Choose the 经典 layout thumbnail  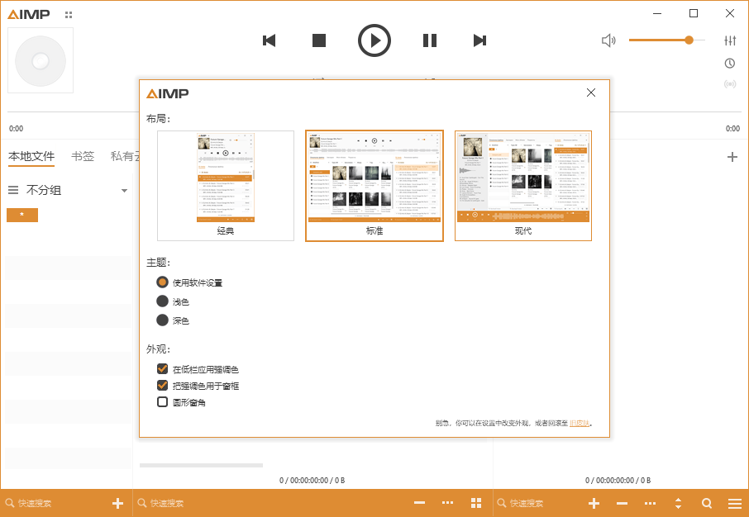(x=226, y=186)
